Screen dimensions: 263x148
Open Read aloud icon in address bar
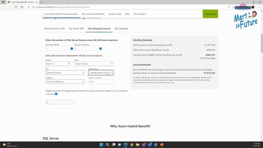(x=229, y=7)
